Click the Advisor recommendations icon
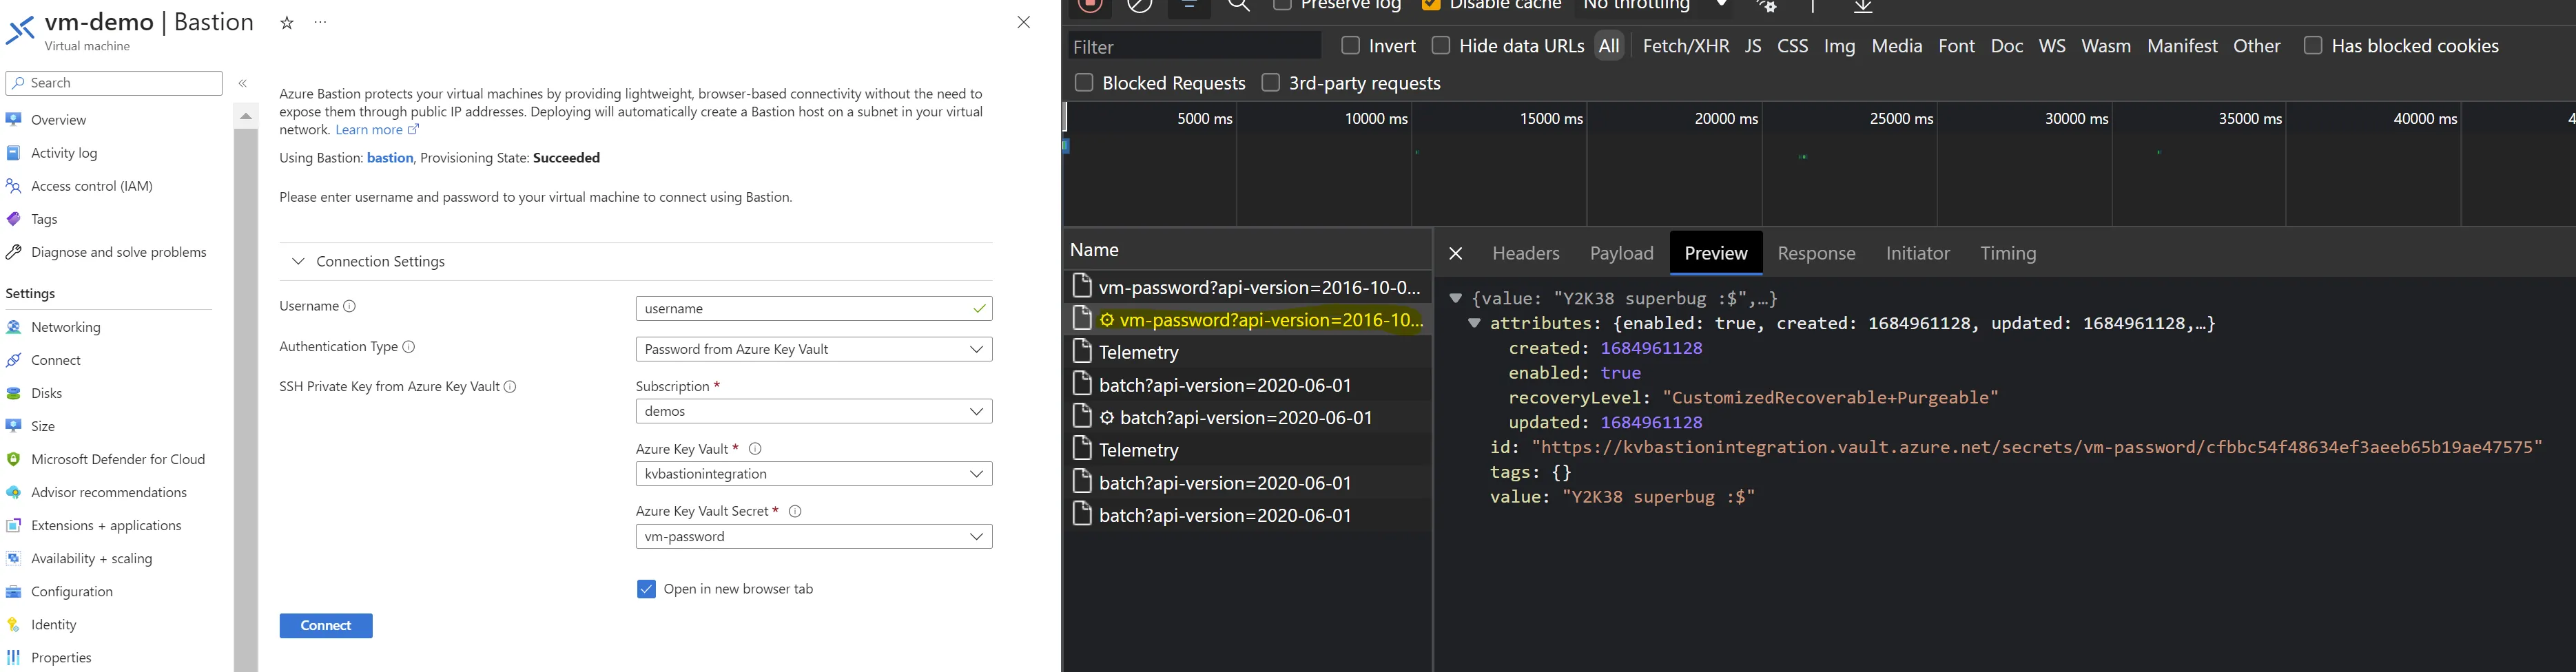The height and width of the screenshot is (672, 2576). click(14, 492)
